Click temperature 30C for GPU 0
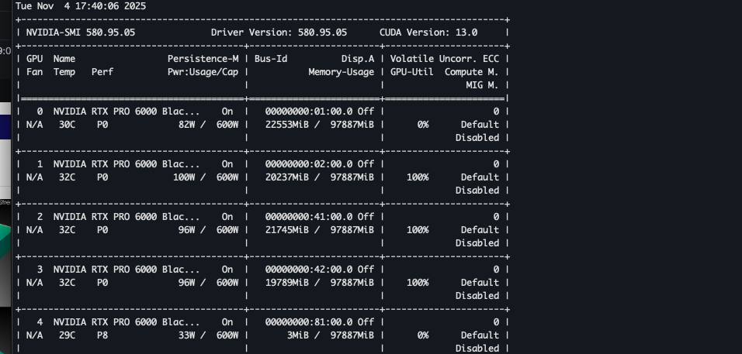Viewport: 742px width, 354px height. pos(67,125)
